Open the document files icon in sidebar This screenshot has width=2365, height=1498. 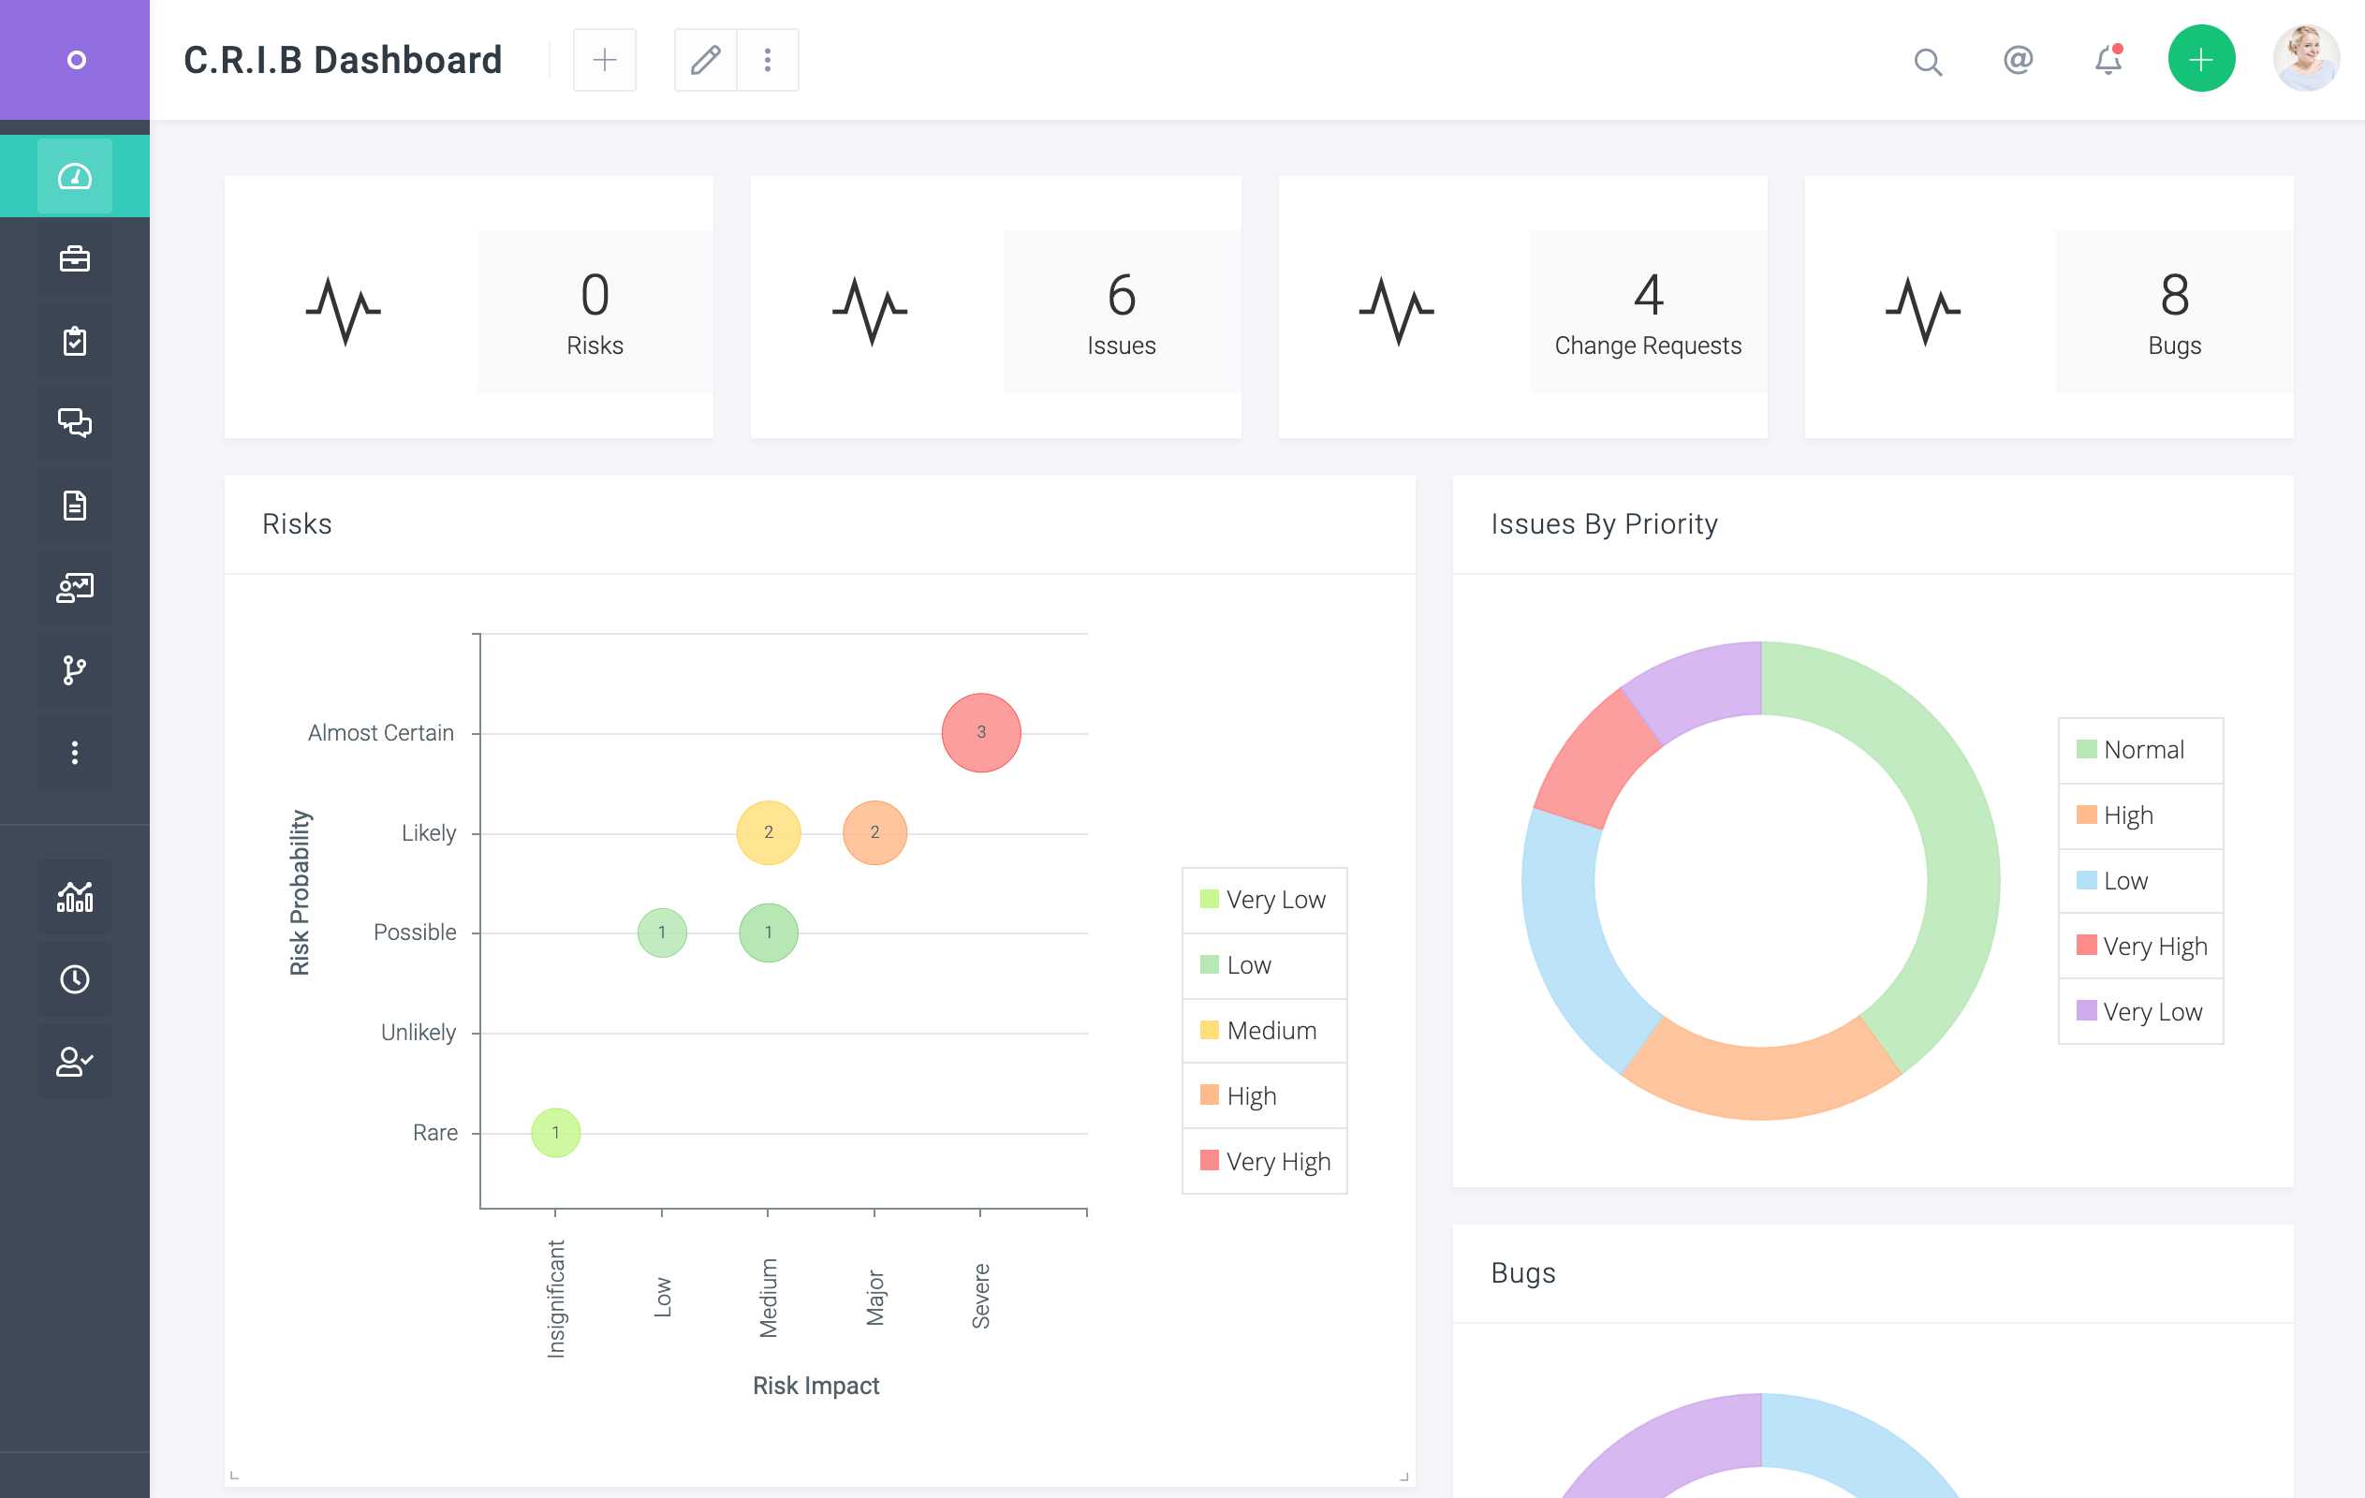point(75,506)
